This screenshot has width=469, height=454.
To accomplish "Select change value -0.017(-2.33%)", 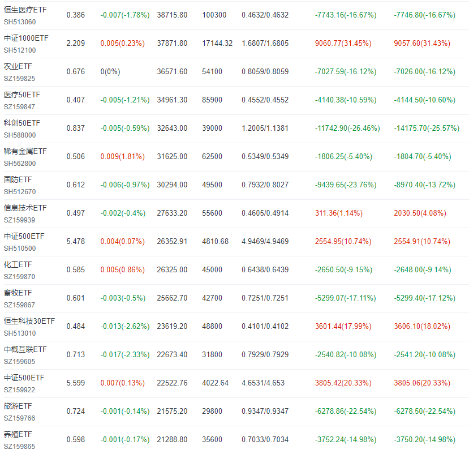I will (x=125, y=354).
